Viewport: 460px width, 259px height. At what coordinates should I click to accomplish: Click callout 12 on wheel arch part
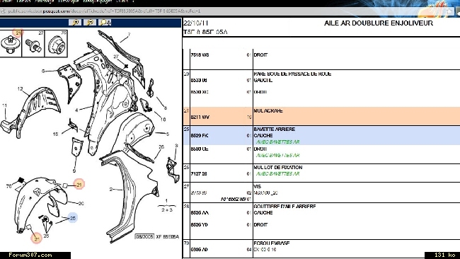pyautogui.click(x=20, y=89)
